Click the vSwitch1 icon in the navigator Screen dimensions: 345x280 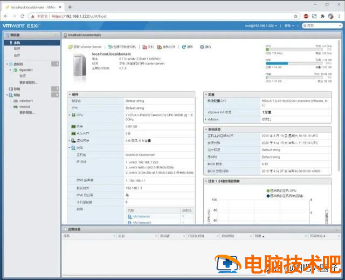coord(16,101)
